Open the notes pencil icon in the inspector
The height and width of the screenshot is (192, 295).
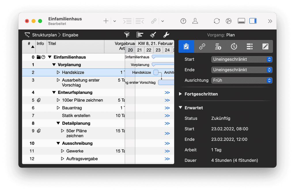point(265,46)
